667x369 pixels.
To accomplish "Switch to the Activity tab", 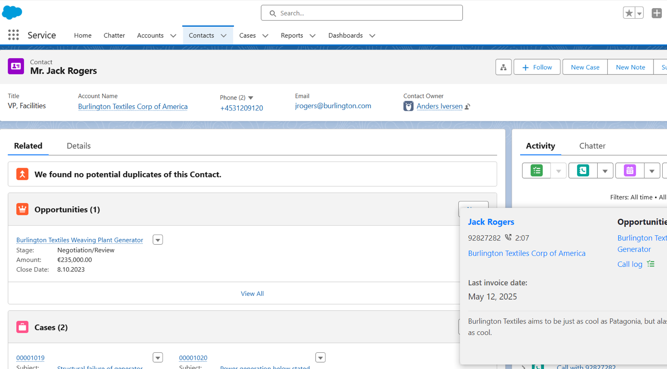I will point(541,146).
